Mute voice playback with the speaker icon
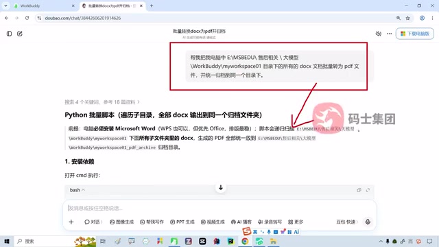Screen dimensions: 439x247 (378, 34)
